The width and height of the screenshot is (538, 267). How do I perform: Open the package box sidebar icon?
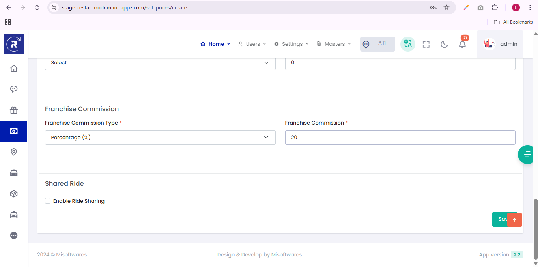pyautogui.click(x=14, y=194)
